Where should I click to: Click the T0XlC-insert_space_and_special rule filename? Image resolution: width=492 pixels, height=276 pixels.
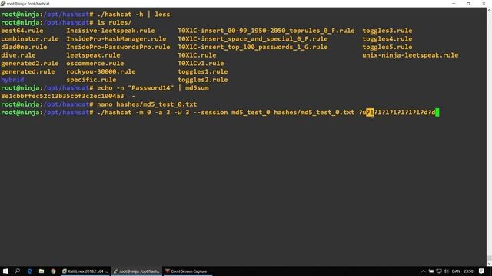(x=253, y=39)
